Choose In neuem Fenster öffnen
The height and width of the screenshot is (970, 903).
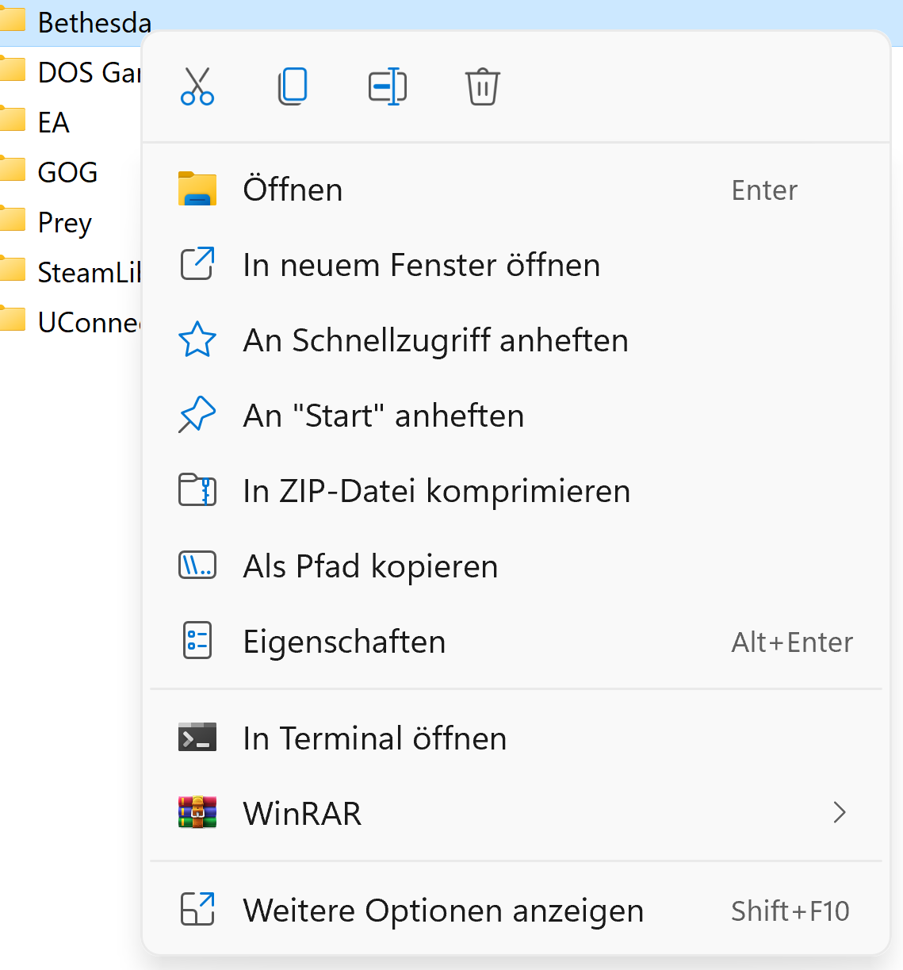click(x=421, y=265)
